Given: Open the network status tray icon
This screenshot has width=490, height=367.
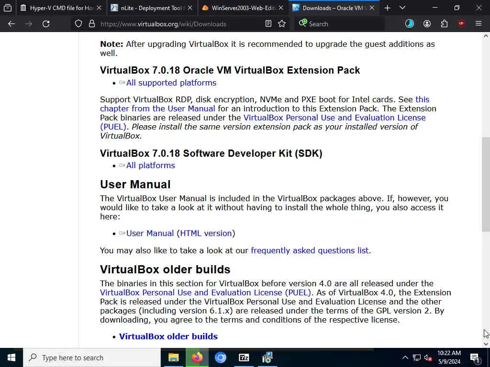Looking at the screenshot, I should (x=417, y=357).
